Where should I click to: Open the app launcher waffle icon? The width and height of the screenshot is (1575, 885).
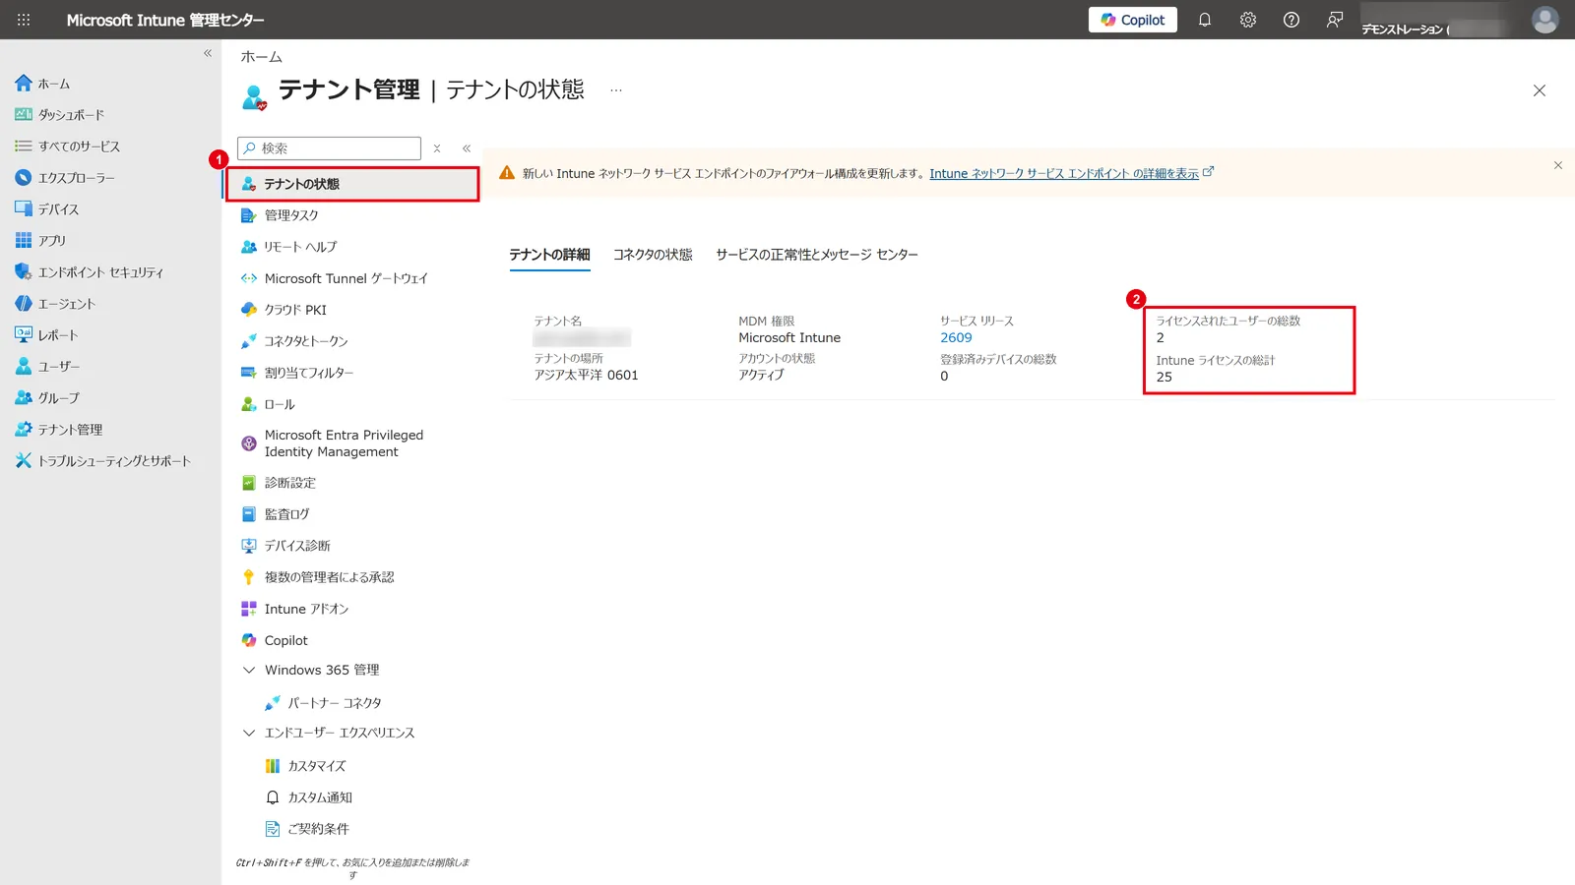pyautogui.click(x=24, y=20)
